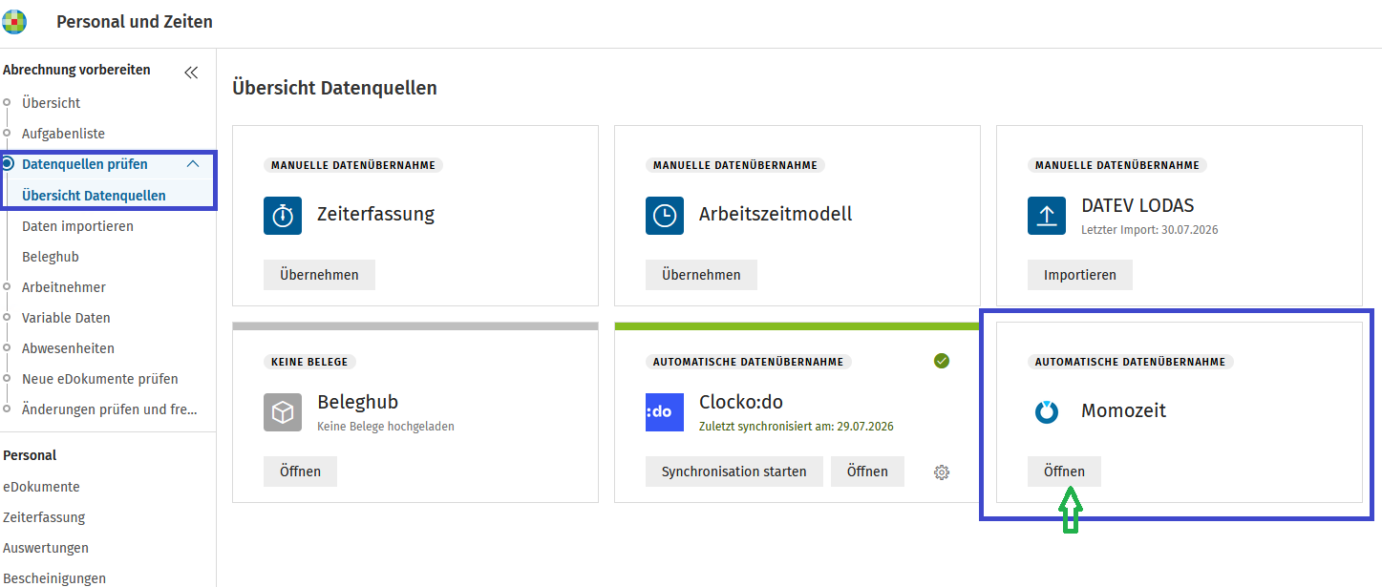Click the Momozeit logo icon
This screenshot has width=1382, height=587.
1047,412
